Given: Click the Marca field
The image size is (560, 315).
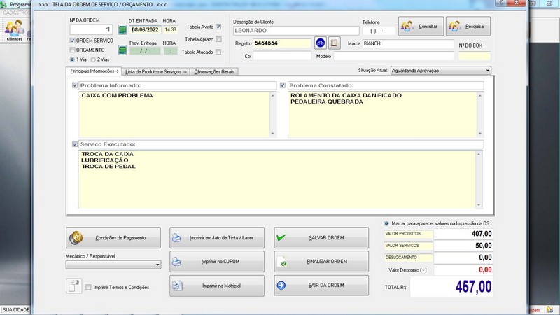Looking at the screenshot, I should point(408,43).
